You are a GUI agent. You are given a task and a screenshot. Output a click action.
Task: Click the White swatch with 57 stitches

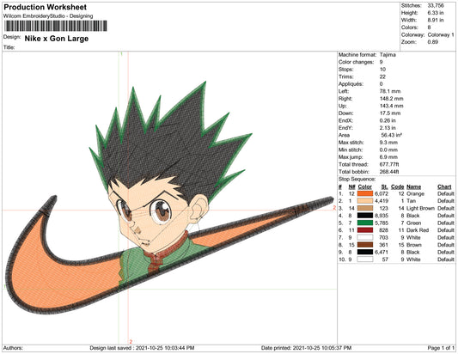[x=365, y=259]
